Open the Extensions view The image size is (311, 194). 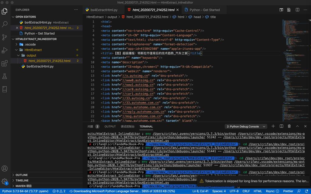5,63
